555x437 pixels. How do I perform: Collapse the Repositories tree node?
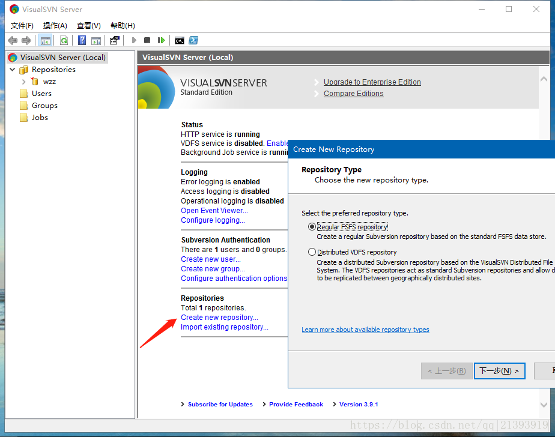(13, 70)
